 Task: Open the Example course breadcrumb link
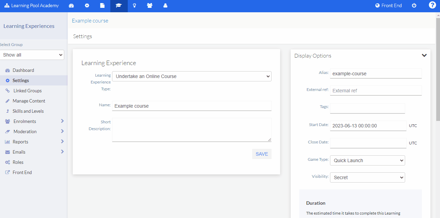click(90, 20)
